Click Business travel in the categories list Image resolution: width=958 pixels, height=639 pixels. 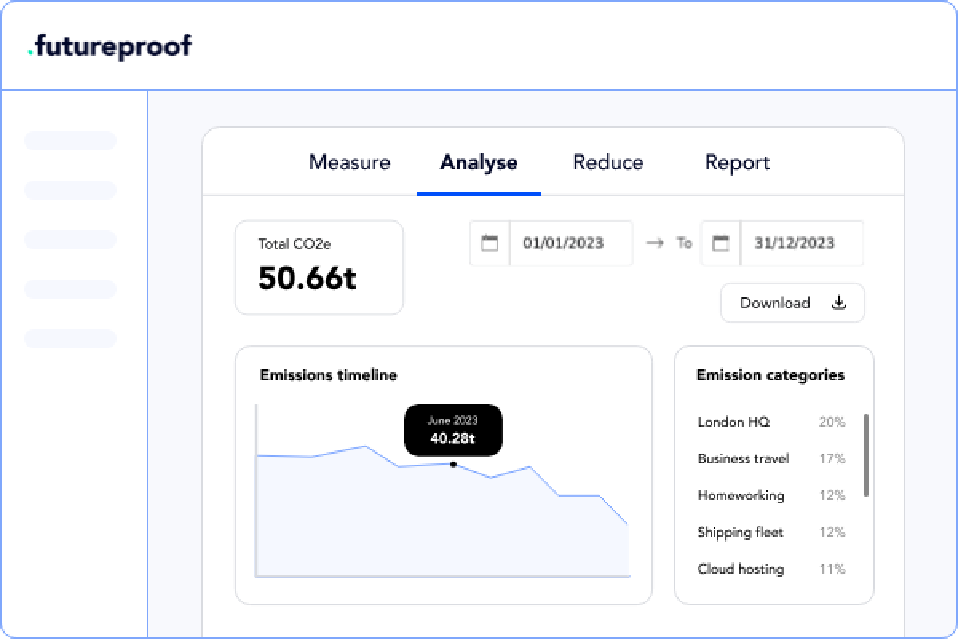pos(743,458)
